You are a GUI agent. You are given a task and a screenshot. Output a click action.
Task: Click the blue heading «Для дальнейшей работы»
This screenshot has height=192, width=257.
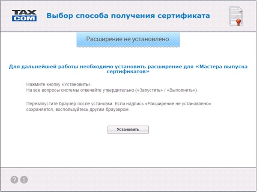point(128,67)
